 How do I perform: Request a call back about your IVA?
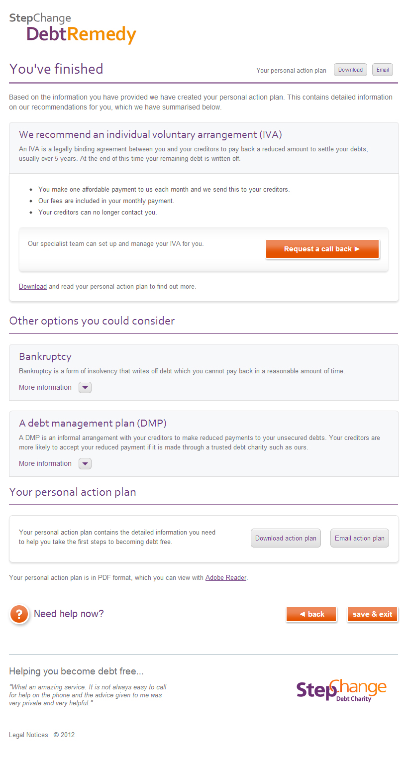[322, 249]
